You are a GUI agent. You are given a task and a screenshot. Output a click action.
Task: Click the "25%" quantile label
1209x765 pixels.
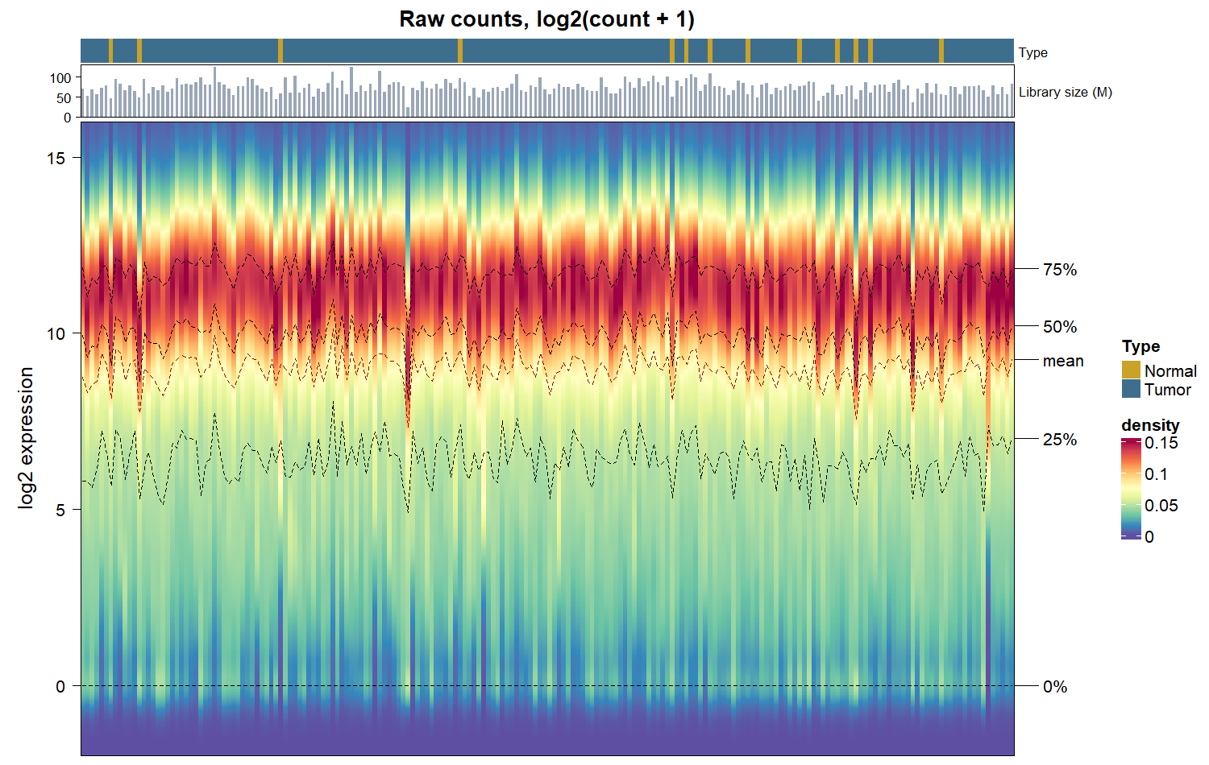click(1060, 440)
